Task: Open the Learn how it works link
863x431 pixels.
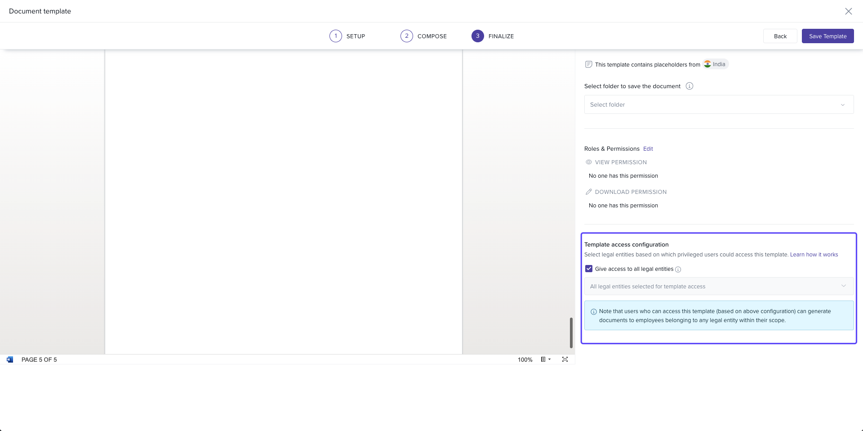Action: [814, 255]
